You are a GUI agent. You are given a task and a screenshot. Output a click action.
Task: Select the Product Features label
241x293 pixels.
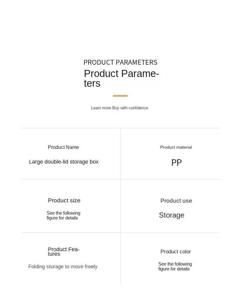(x=63, y=251)
